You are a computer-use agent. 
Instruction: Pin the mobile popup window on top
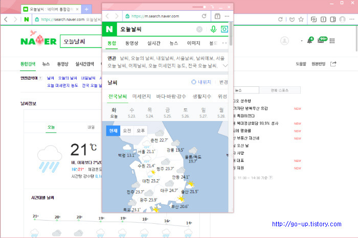[212, 7]
